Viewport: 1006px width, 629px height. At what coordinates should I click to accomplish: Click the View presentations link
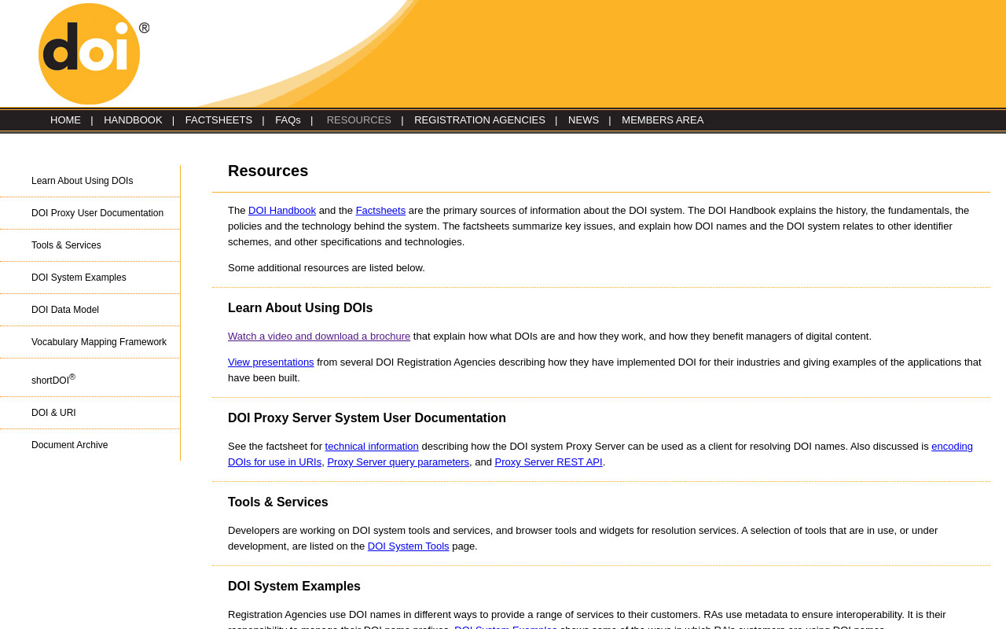tap(271, 362)
